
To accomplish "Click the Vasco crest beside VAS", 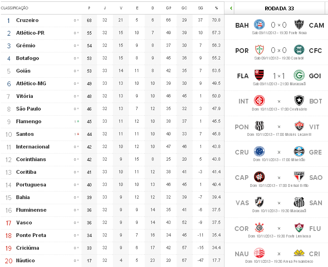I will point(259,202).
